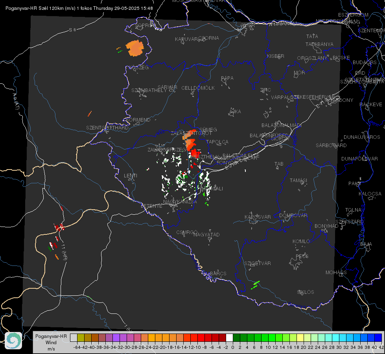Viewport: 385px width, 354px height.
Task: Click the 'Wind' legend label
Action: click(51, 343)
